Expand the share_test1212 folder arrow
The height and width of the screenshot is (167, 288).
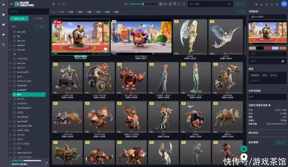click(10, 153)
